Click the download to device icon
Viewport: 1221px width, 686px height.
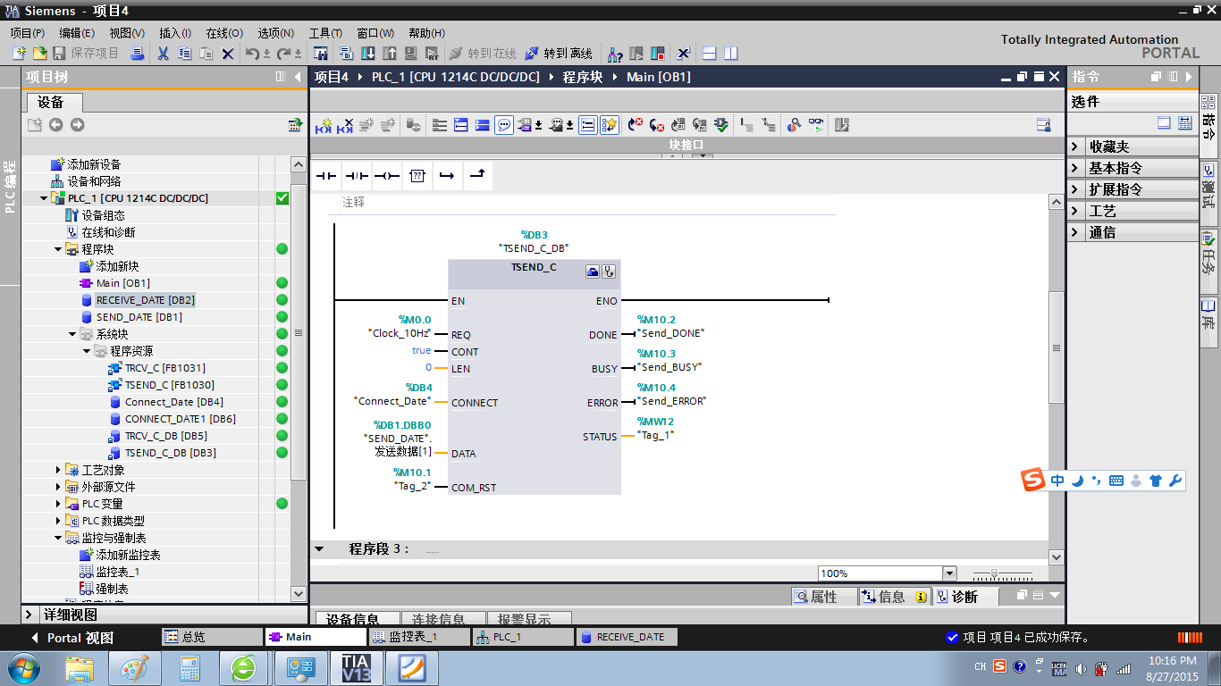click(x=368, y=54)
